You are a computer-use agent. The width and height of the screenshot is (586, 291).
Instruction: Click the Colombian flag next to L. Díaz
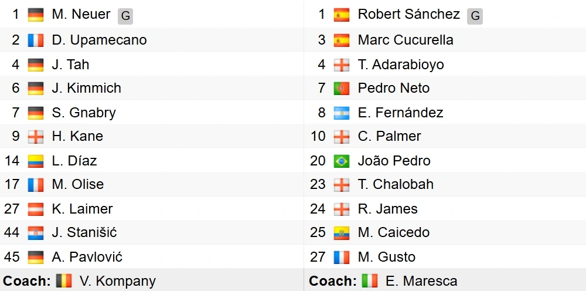pos(36,161)
